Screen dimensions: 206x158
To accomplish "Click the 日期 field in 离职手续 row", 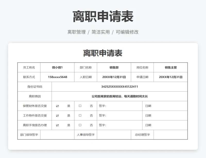I will click(165, 125).
